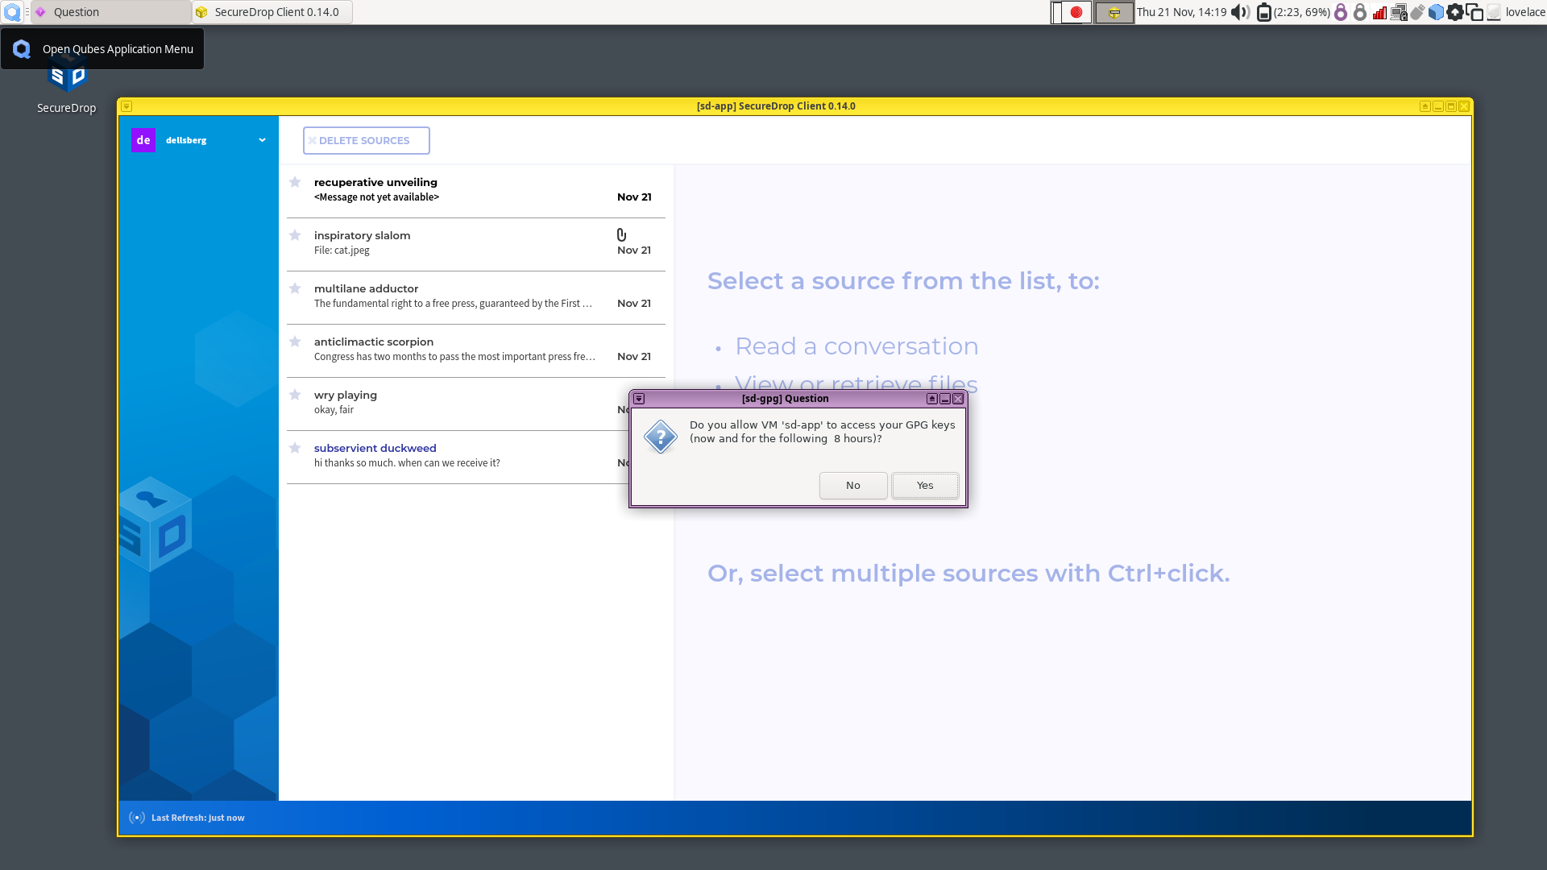Select the 'anticlimactic scorpion' source name
1547x870 pixels.
374,342
